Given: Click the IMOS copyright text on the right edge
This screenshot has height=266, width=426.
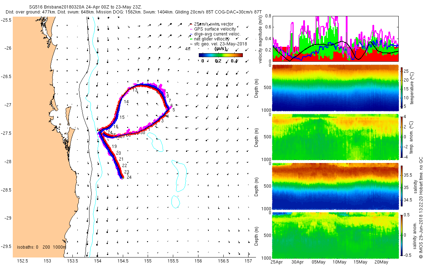Looking at the screenshot, I should (x=420, y=206).
